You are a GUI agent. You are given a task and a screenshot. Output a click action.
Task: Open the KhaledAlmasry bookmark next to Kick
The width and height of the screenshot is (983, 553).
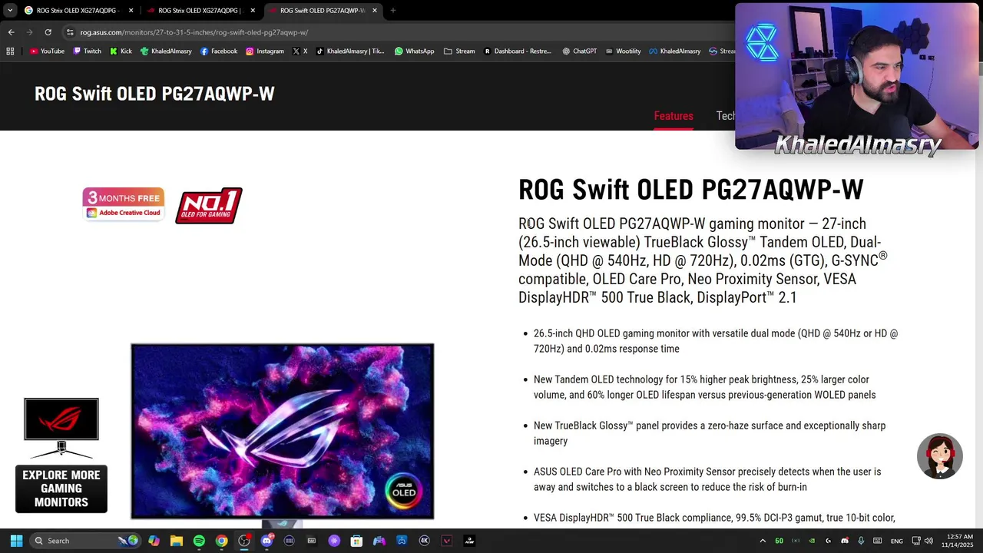(x=166, y=51)
